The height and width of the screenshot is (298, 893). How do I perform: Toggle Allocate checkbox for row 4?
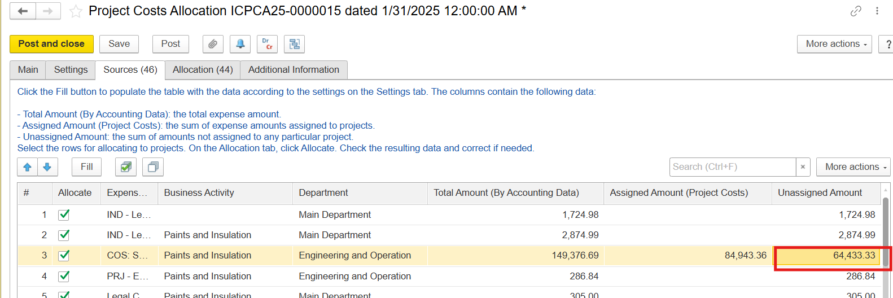coord(64,276)
